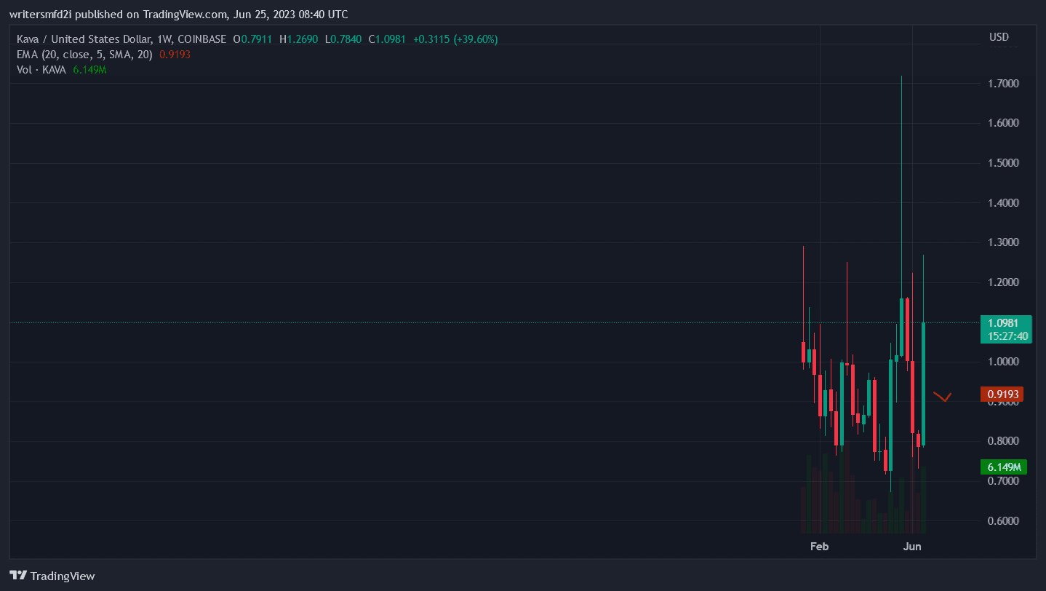Click the volume value 6.149M in legend
Viewport: 1046px width, 591px height.
(x=89, y=70)
